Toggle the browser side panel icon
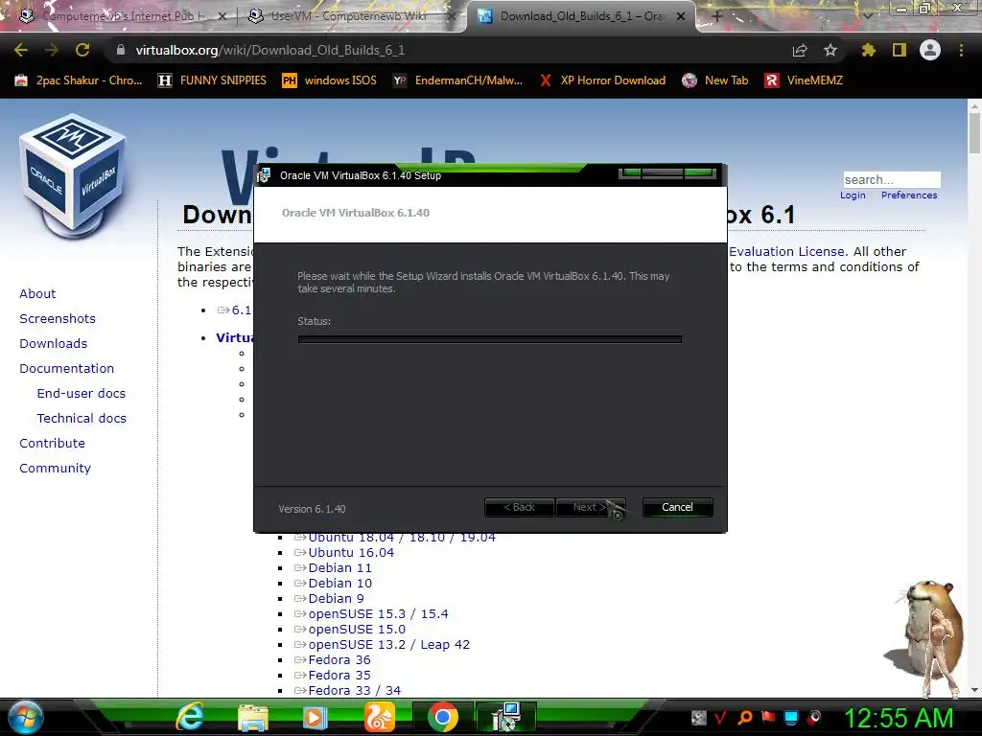 [x=900, y=50]
